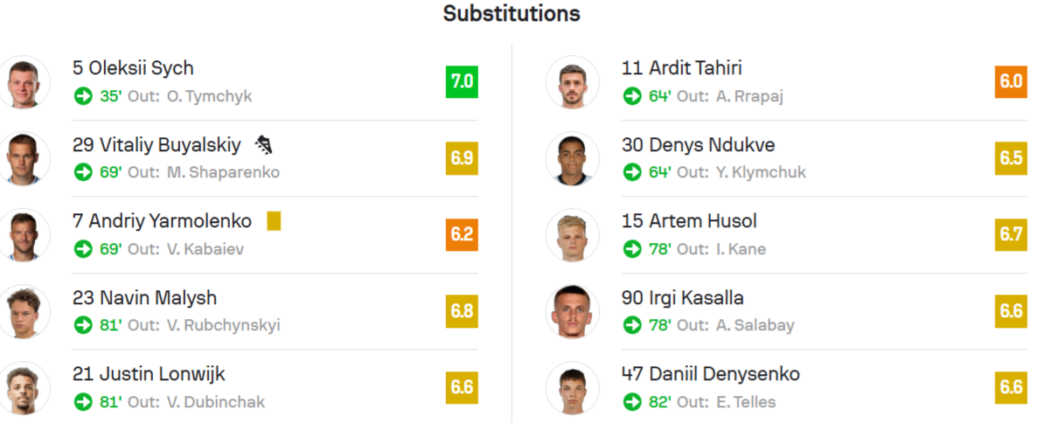Viewport: 1037px width, 423px height.
Task: Open Andriy Yarmolenko's player profile link
Action: tap(162, 221)
